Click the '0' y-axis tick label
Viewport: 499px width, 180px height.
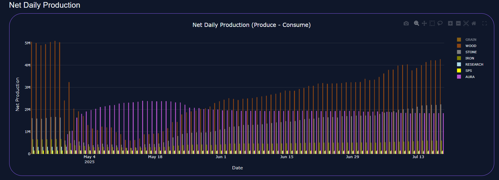click(29, 154)
